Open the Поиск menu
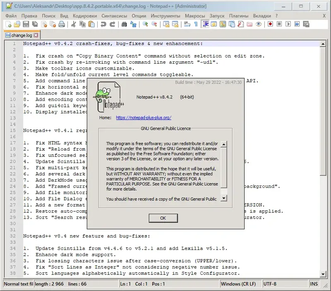The width and height of the screenshot is (331, 291). coord(48,16)
